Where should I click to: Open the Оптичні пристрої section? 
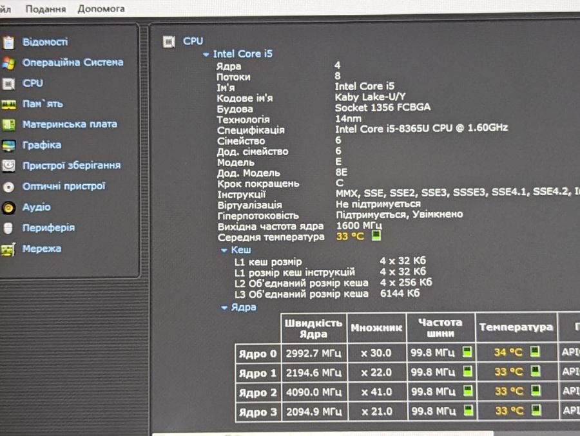(64, 186)
